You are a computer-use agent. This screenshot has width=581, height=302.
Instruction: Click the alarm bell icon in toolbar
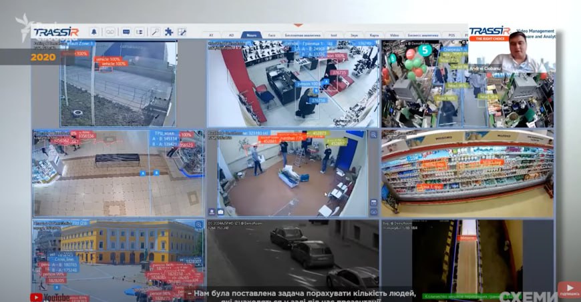point(93,32)
